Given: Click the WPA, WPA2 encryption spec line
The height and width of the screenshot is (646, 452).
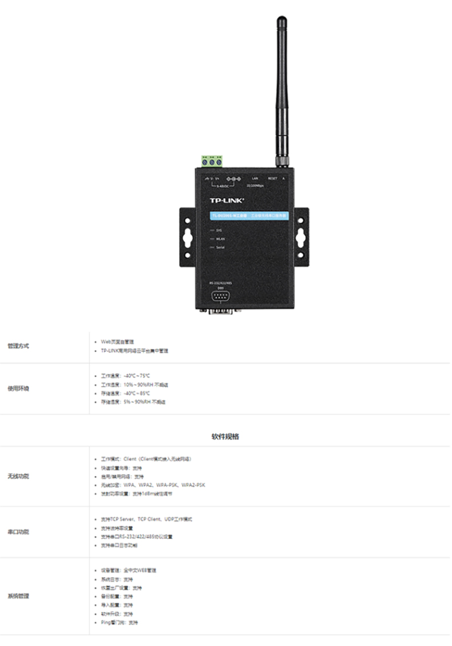Looking at the screenshot, I should 153,484.
